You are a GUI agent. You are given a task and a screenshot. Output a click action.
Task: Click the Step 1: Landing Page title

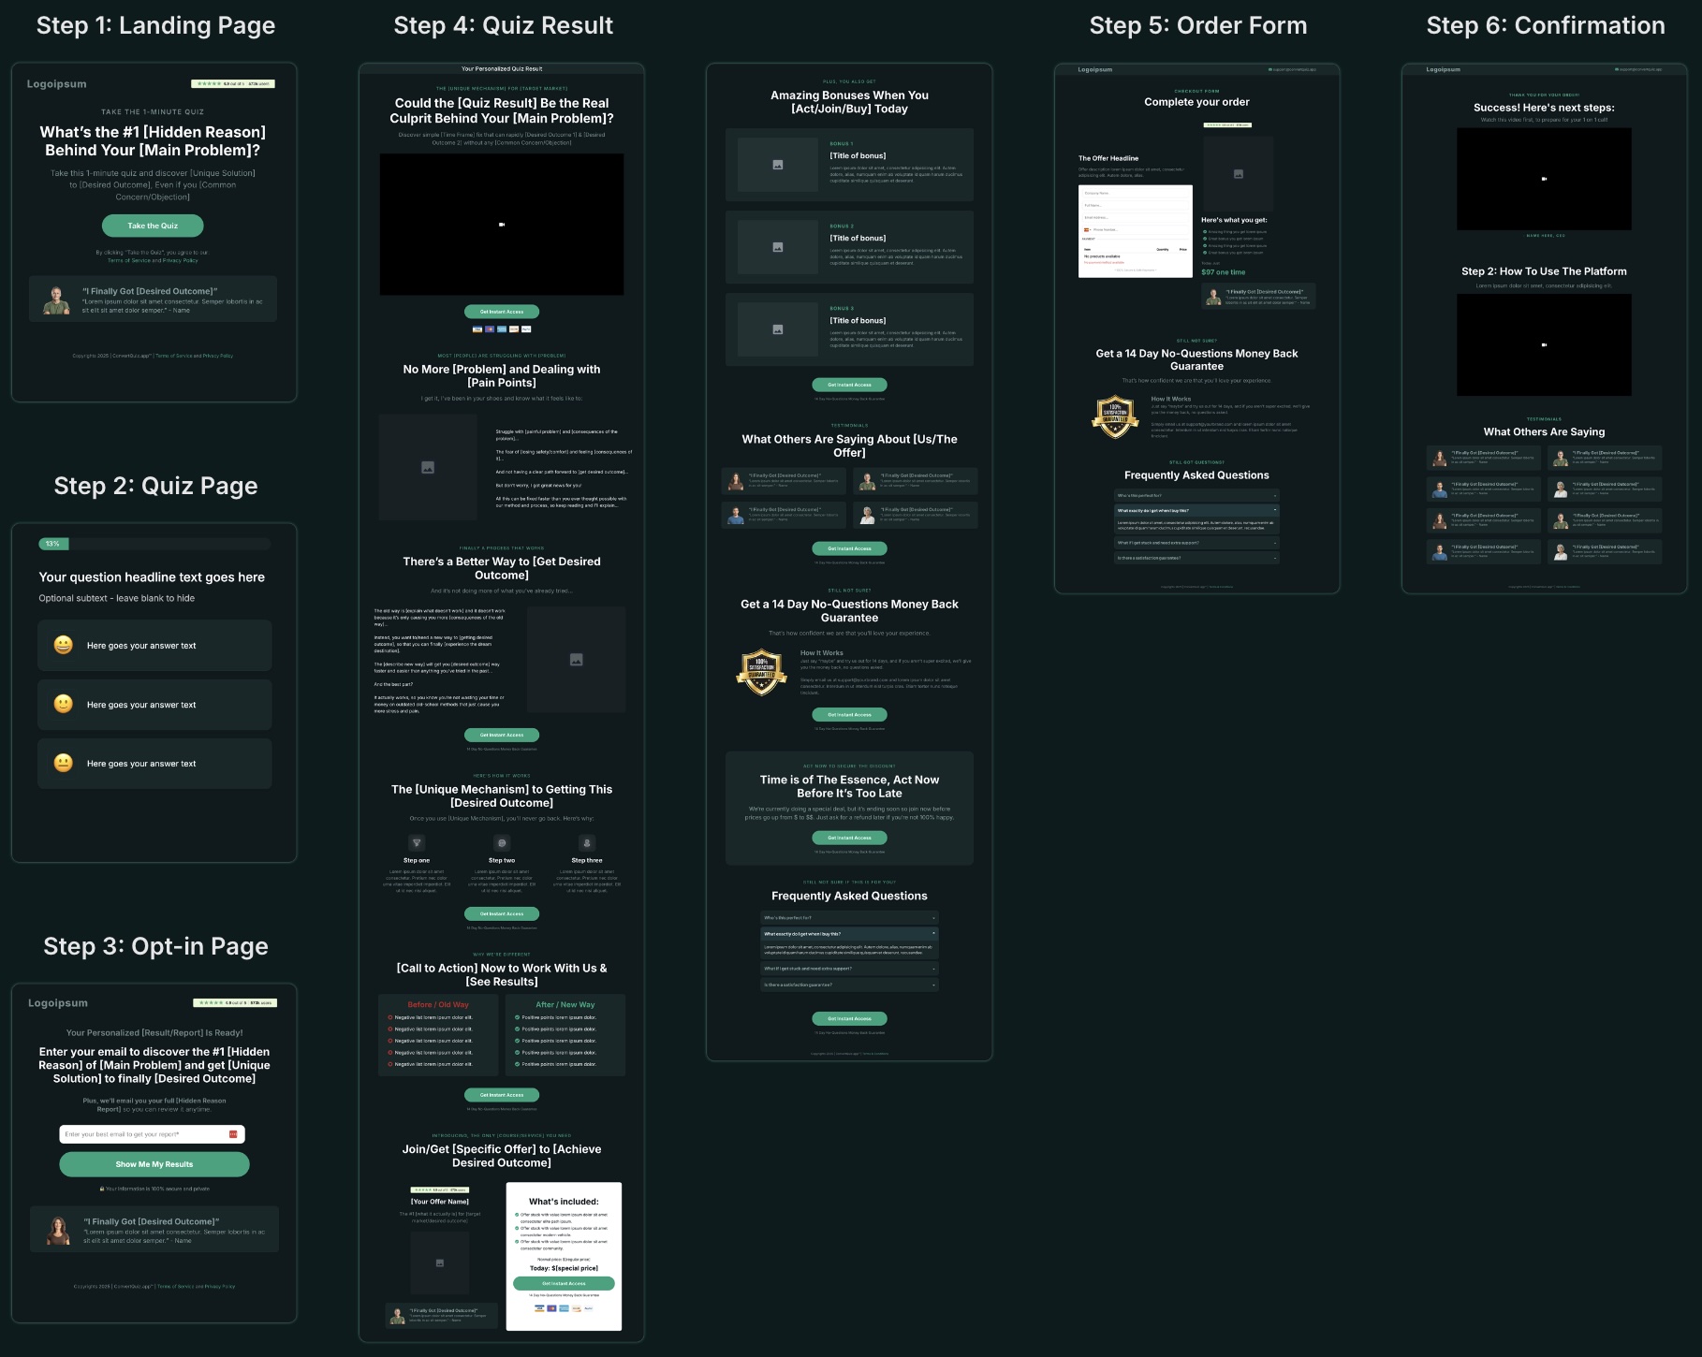155,26
